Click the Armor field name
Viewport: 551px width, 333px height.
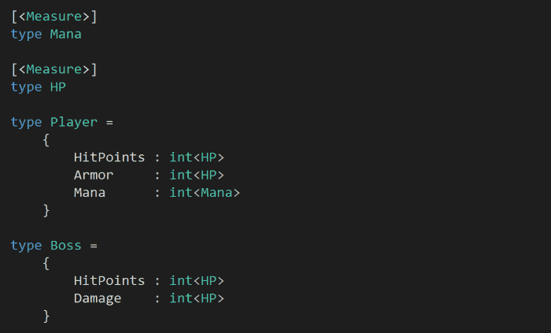click(x=94, y=175)
